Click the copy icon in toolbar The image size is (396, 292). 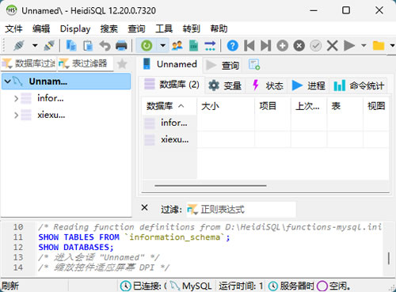click(71, 46)
